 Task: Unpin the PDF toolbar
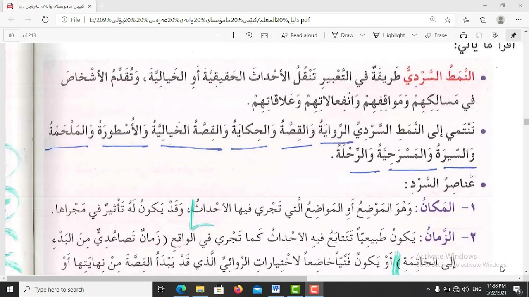coord(513,35)
